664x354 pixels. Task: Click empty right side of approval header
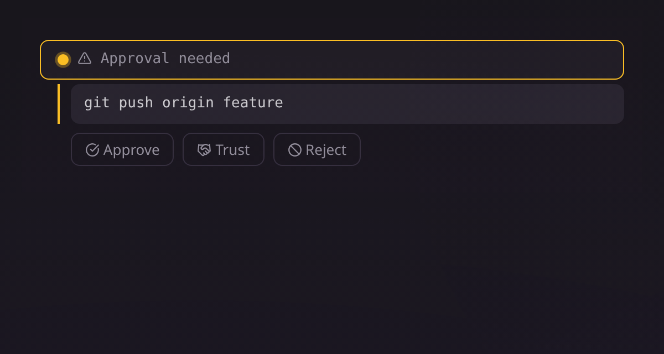coord(443,60)
